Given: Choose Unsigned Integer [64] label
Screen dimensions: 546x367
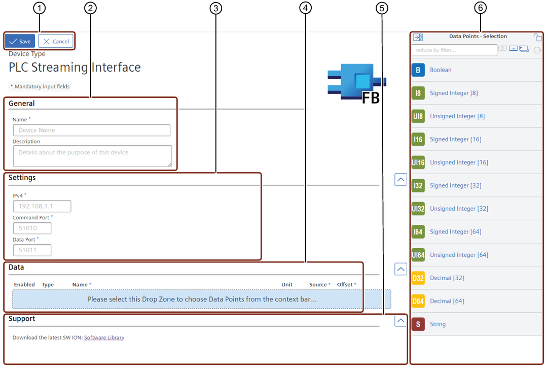Looking at the screenshot, I should tap(459, 255).
